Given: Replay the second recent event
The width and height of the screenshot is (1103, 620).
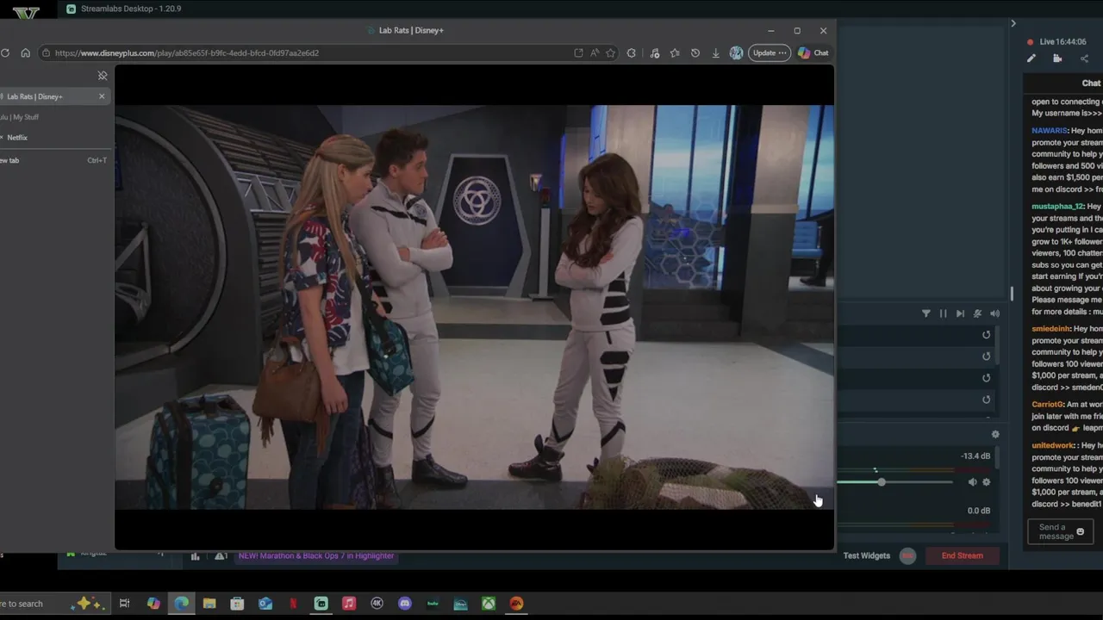Looking at the screenshot, I should pos(987,356).
